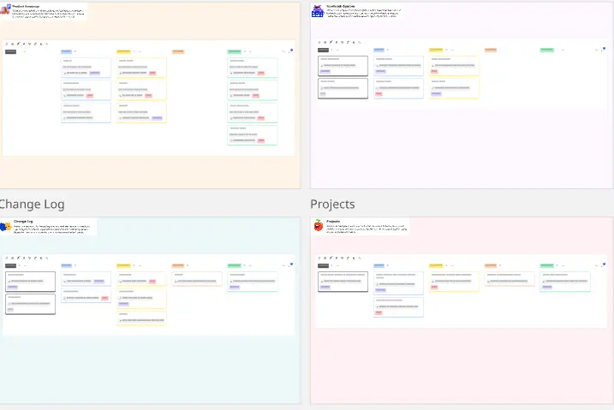The width and height of the screenshot is (614, 410).
Task: Click the blue dot icon in the Projects preview
Action: (604, 264)
